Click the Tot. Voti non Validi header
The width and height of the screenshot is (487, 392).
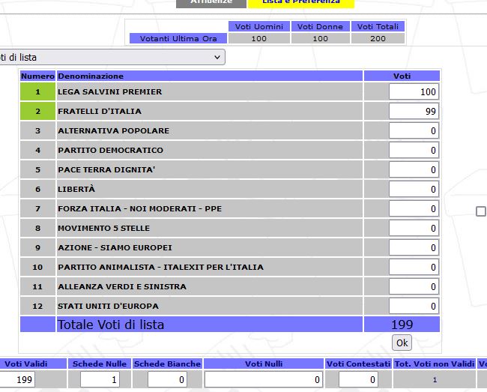click(x=435, y=364)
